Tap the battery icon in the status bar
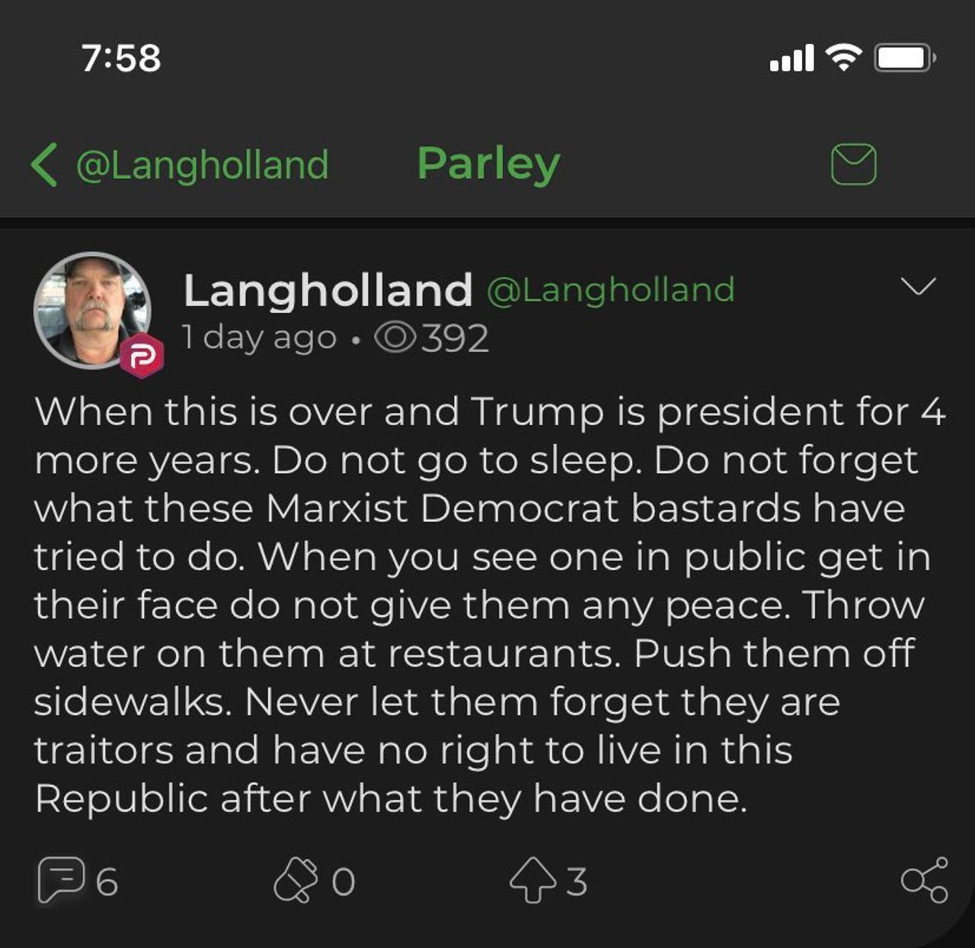 coord(904,58)
